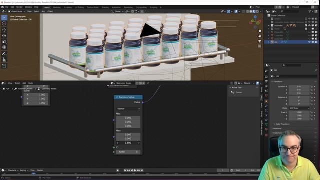320x180 pixels.
Task: Jump to the timeline start frame button
Action: [x=125, y=170]
